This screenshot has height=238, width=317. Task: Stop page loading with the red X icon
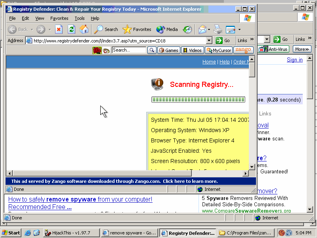point(59,29)
